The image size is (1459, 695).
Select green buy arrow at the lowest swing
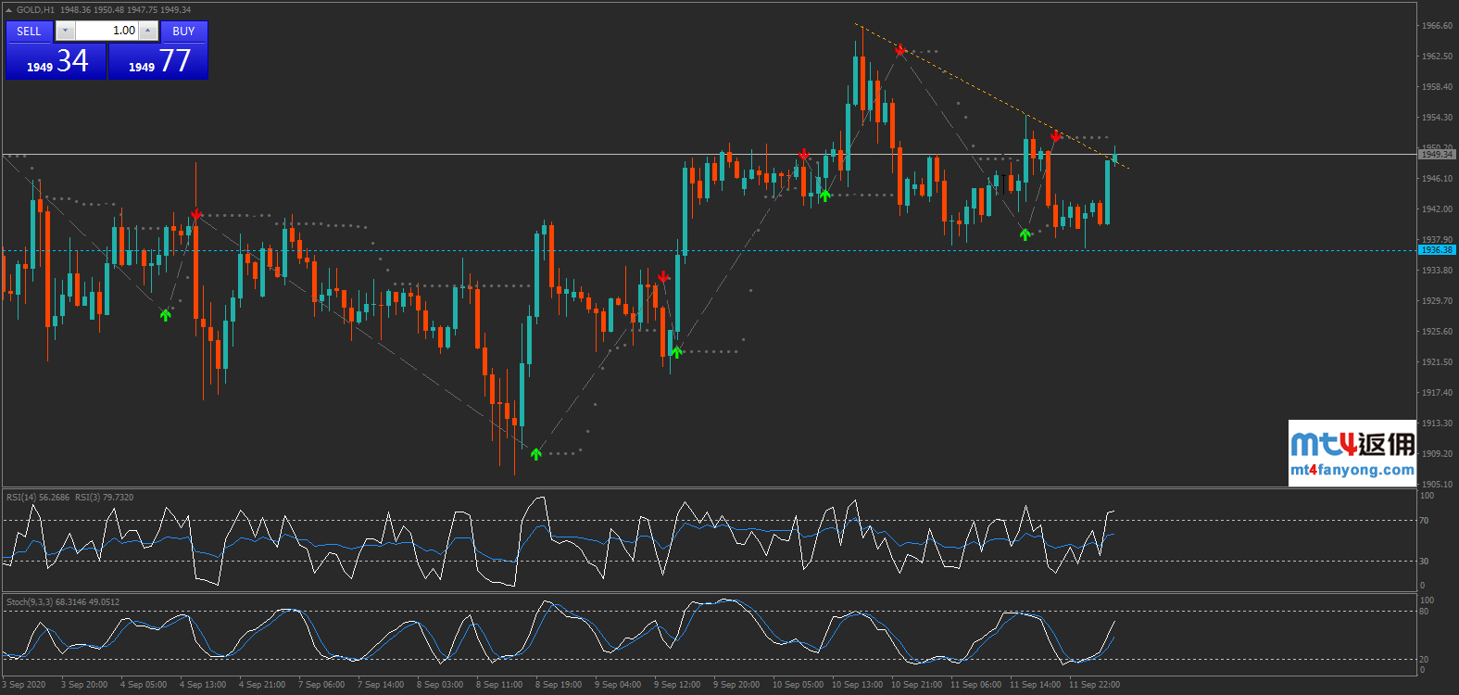pyautogui.click(x=535, y=454)
